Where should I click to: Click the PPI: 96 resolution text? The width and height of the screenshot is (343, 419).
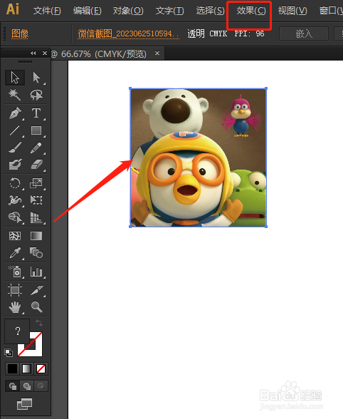click(249, 34)
